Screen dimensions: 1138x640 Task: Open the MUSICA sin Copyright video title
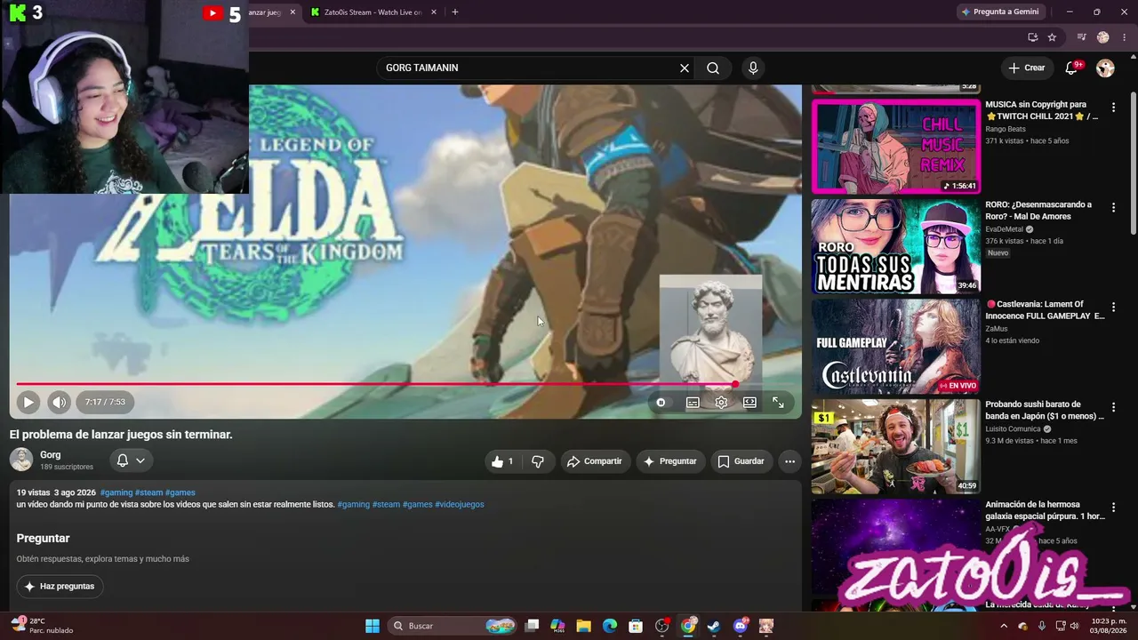click(x=1041, y=110)
